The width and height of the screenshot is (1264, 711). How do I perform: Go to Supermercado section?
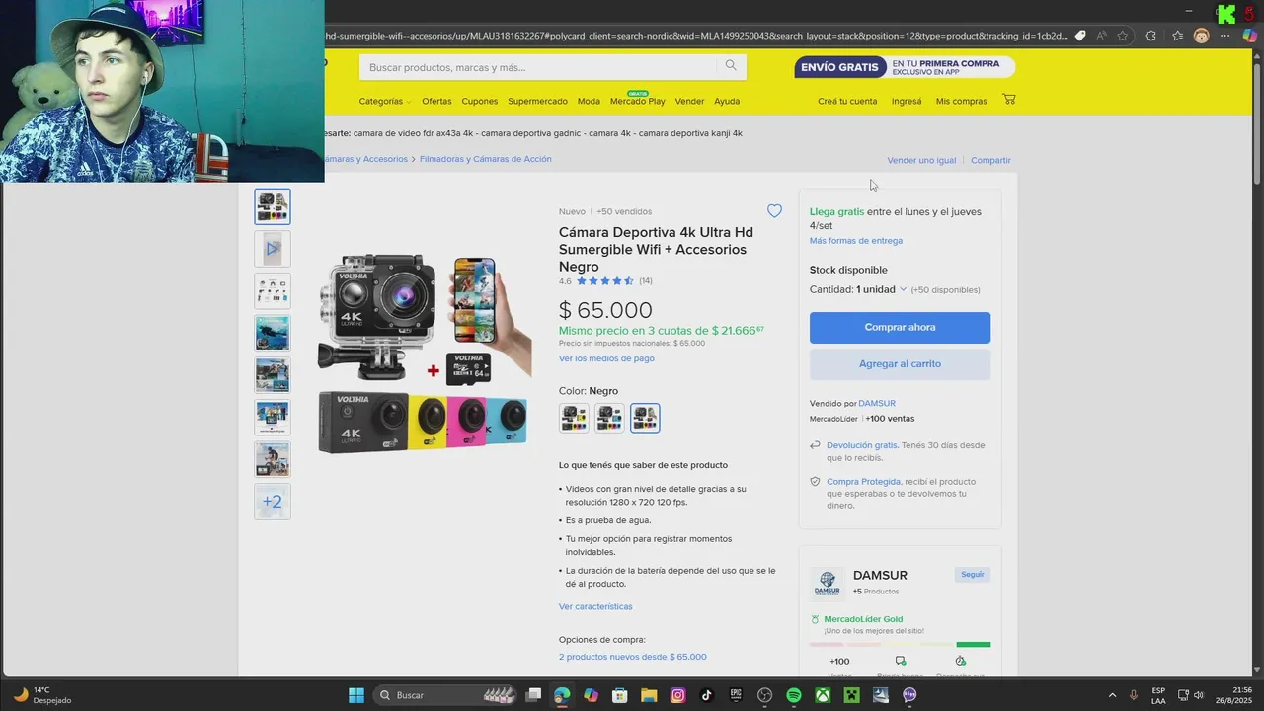pyautogui.click(x=537, y=101)
